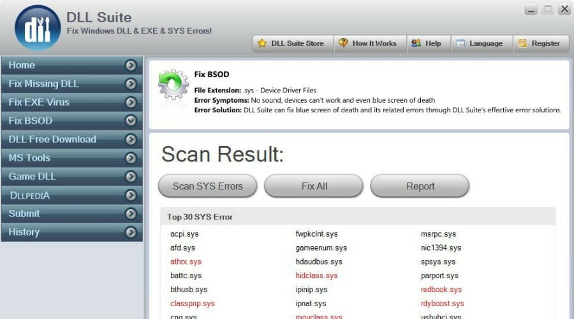This screenshot has width=574, height=319.
Task: Click Register button
Action: pos(541,43)
